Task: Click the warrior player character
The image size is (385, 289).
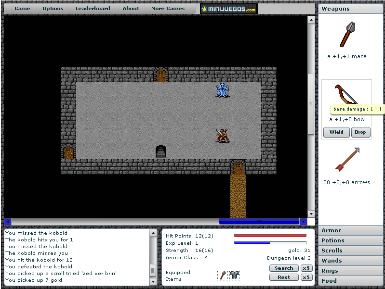Action: point(222,136)
